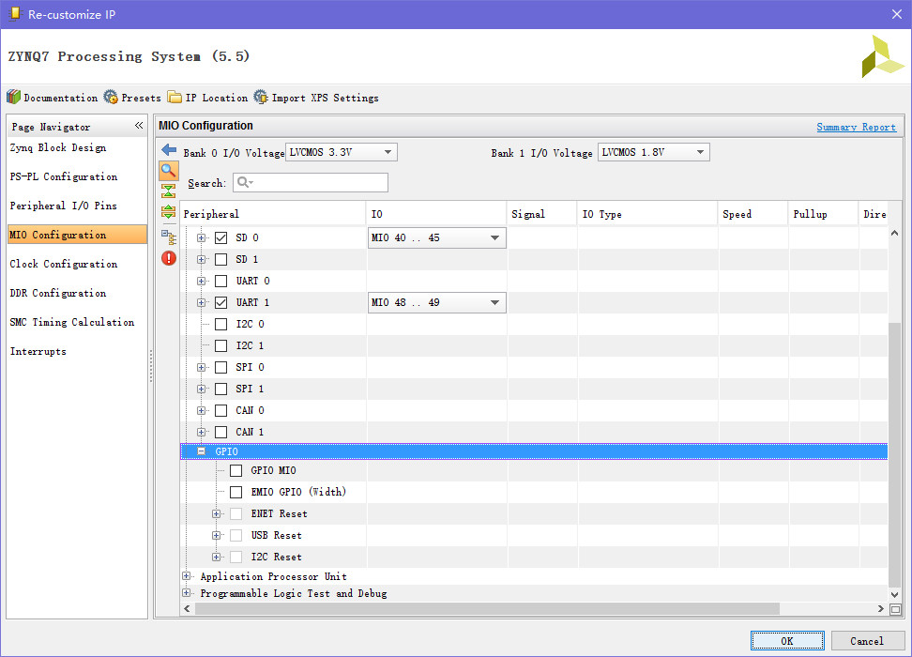Click the red validation error icon
Viewport: 912px width, 657px height.
point(168,257)
